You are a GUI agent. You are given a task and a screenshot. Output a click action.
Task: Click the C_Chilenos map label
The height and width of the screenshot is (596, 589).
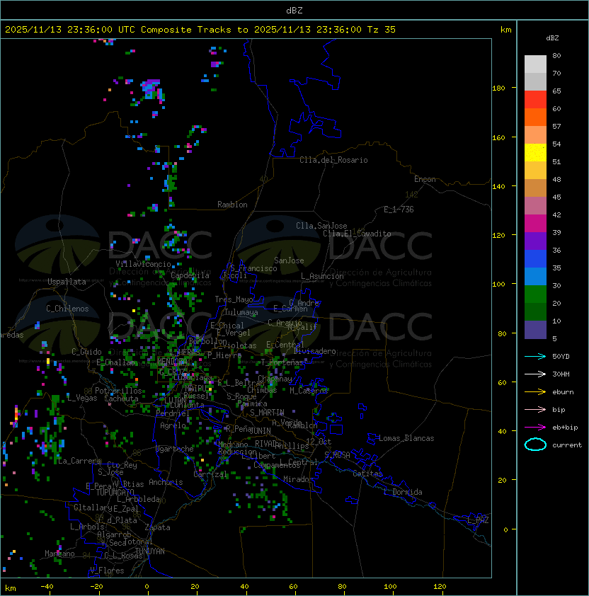[x=67, y=309]
